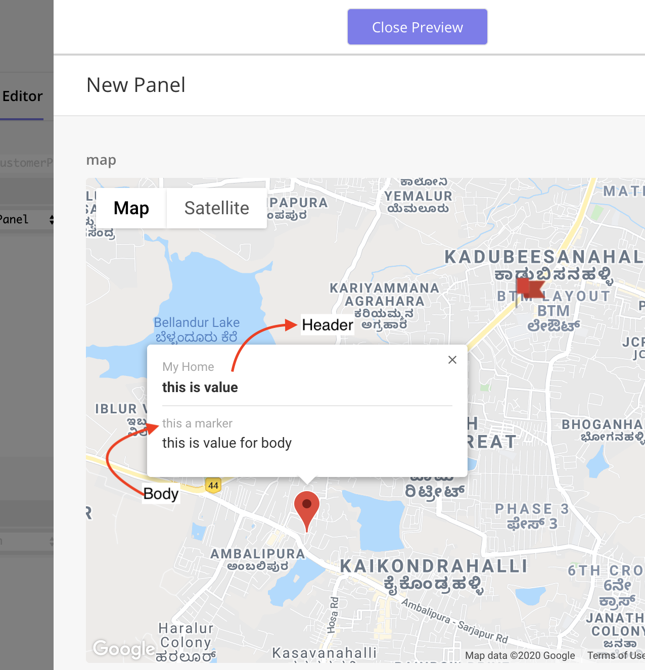The image size is (645, 670).
Task: Click the Close Preview button
Action: tap(418, 27)
